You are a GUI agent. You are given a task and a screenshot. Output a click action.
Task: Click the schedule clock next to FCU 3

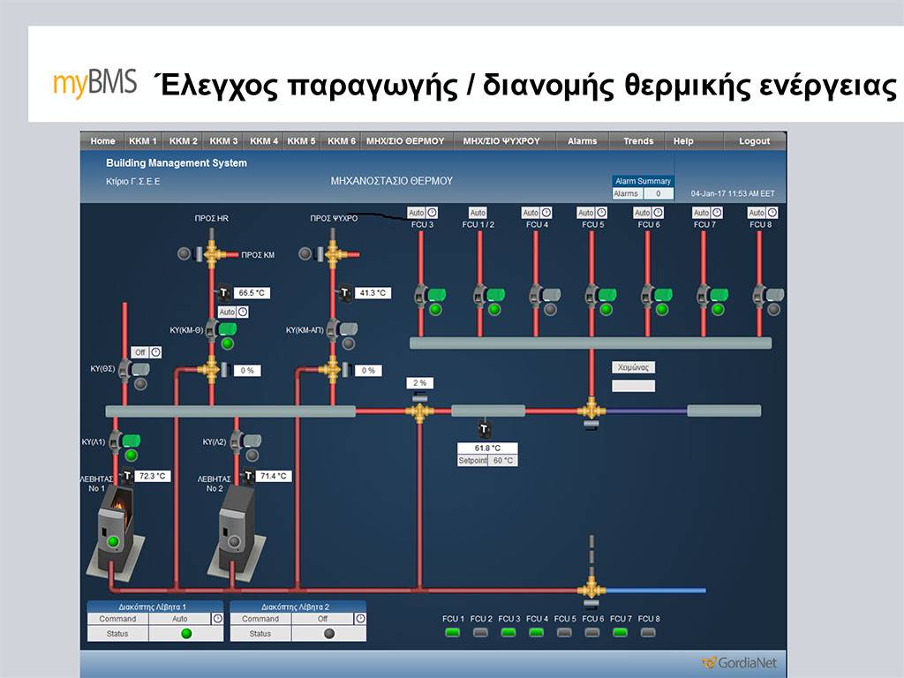[x=433, y=213]
